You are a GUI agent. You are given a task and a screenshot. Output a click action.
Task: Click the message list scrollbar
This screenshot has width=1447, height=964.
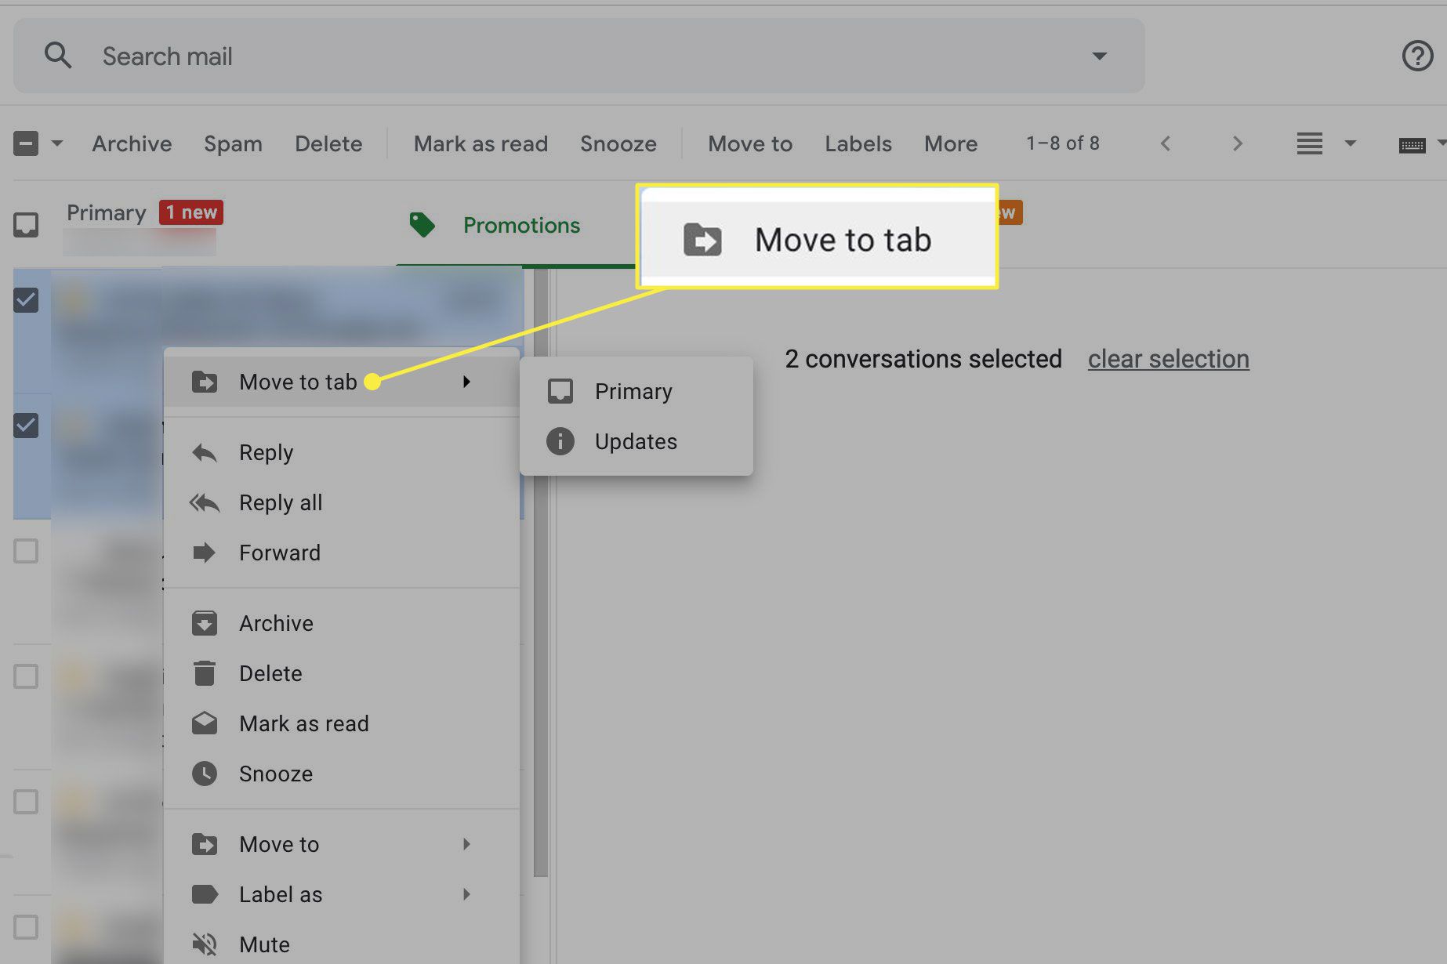point(540,572)
